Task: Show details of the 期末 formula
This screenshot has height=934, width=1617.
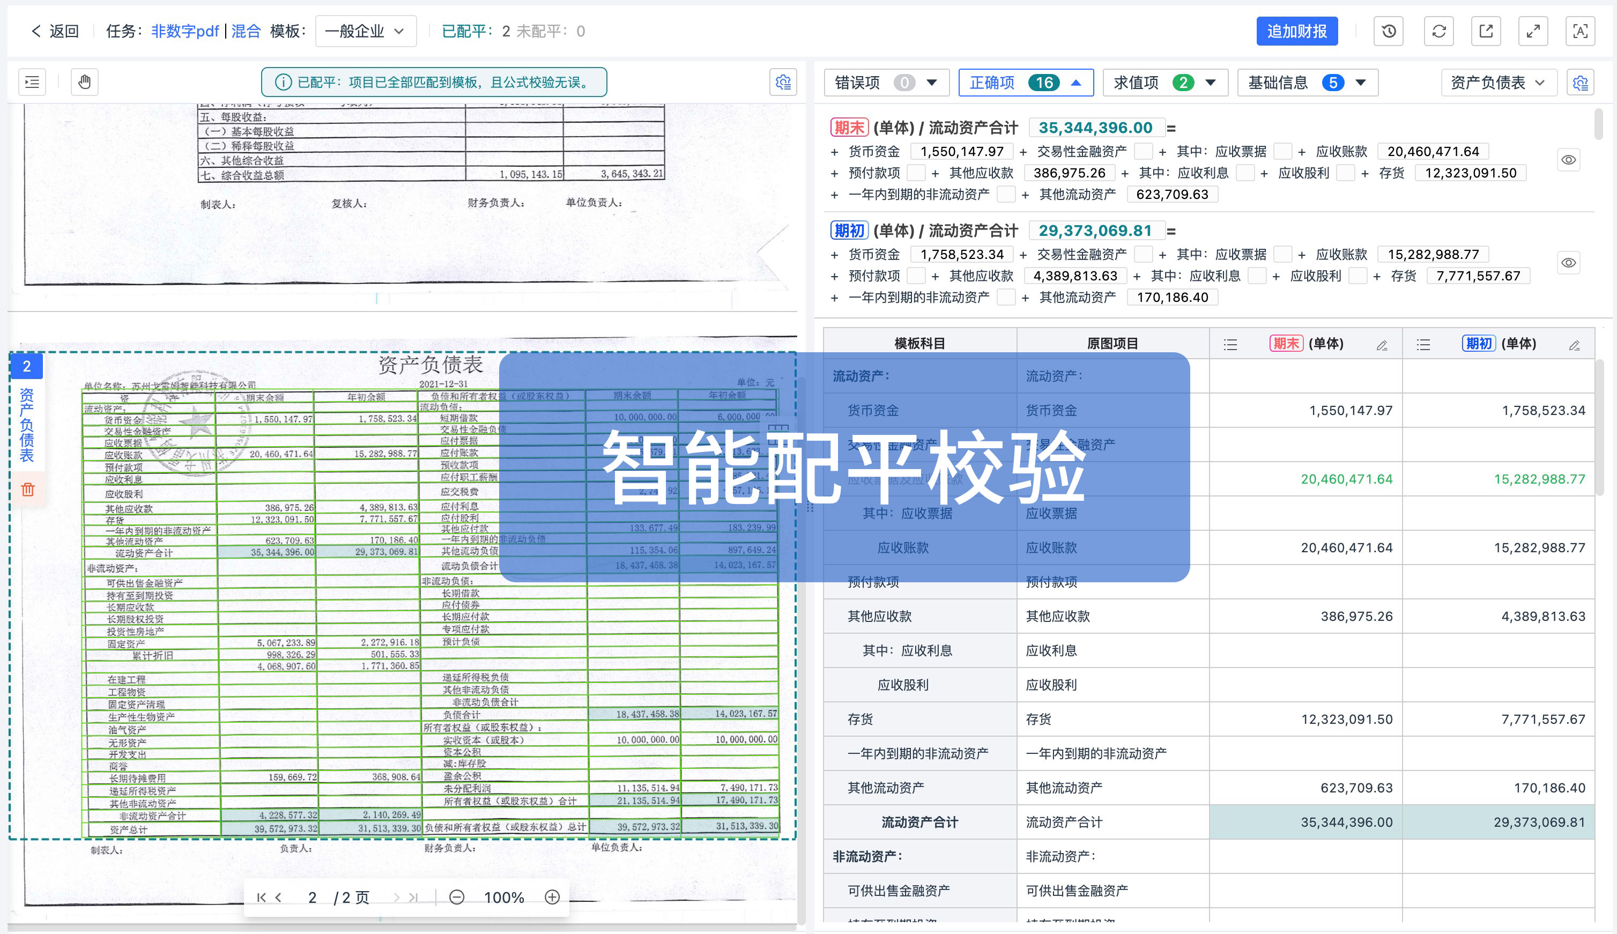Action: coord(1569,160)
